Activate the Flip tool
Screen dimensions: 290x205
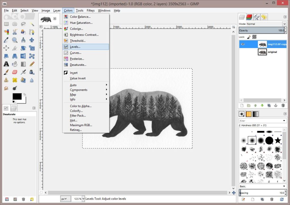[23, 56]
